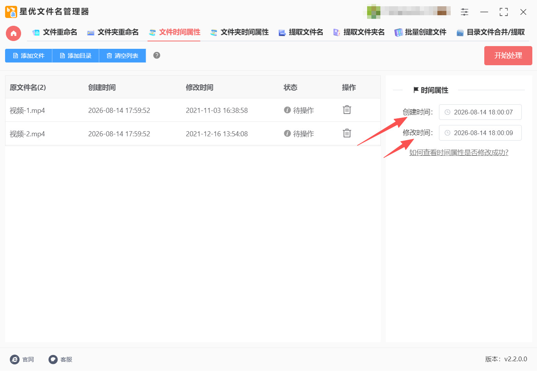
Task: Click the 添加目录 button
Action: [x=75, y=56]
